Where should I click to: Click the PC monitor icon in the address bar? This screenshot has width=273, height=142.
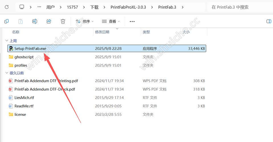coord(22,7)
